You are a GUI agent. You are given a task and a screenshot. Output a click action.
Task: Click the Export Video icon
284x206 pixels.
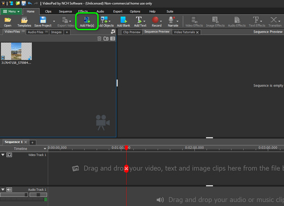pyautogui.click(x=64, y=20)
